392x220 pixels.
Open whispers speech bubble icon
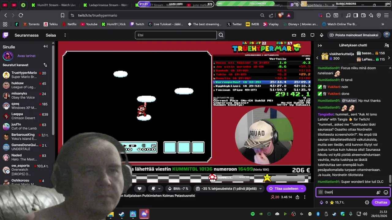pos(312,35)
